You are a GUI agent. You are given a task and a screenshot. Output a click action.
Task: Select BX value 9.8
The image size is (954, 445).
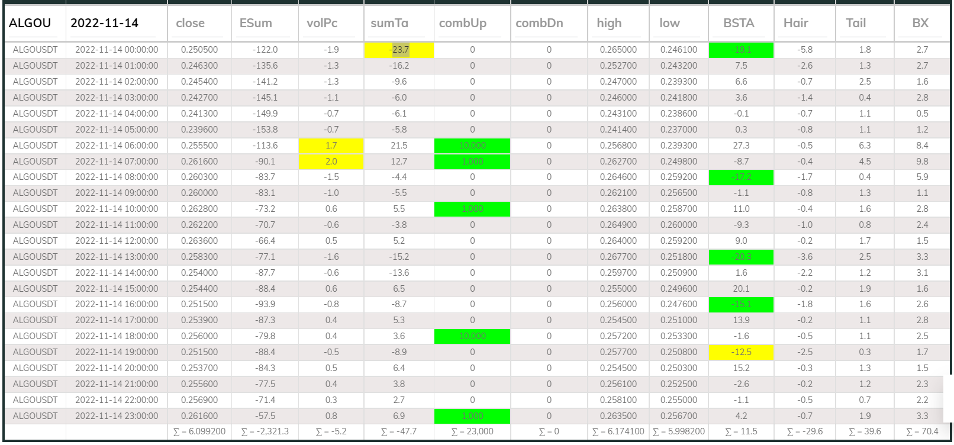coord(922,162)
